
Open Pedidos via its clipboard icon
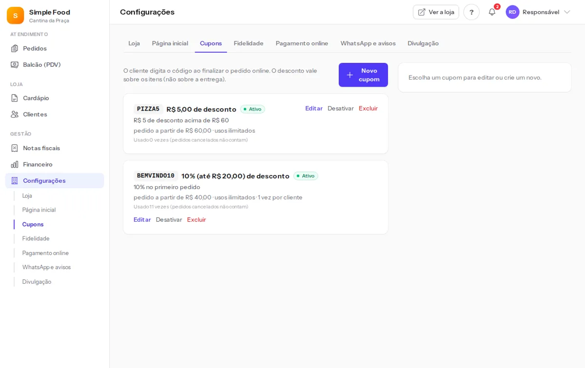click(x=15, y=48)
